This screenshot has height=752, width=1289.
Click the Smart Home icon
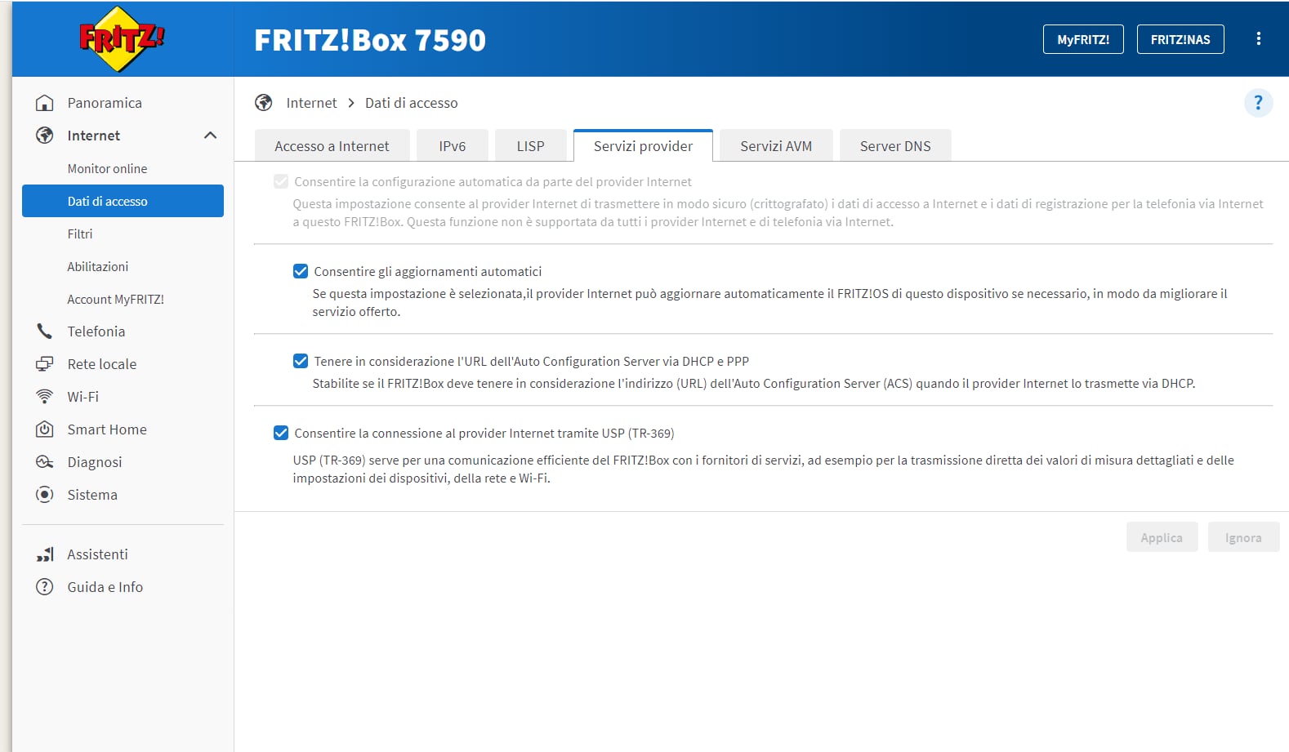coord(45,429)
